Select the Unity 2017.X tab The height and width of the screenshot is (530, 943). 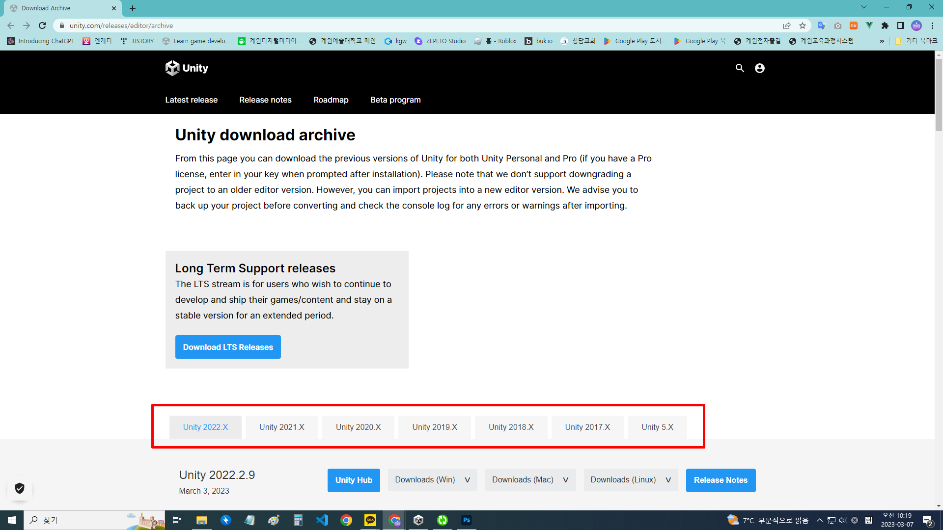tap(587, 427)
